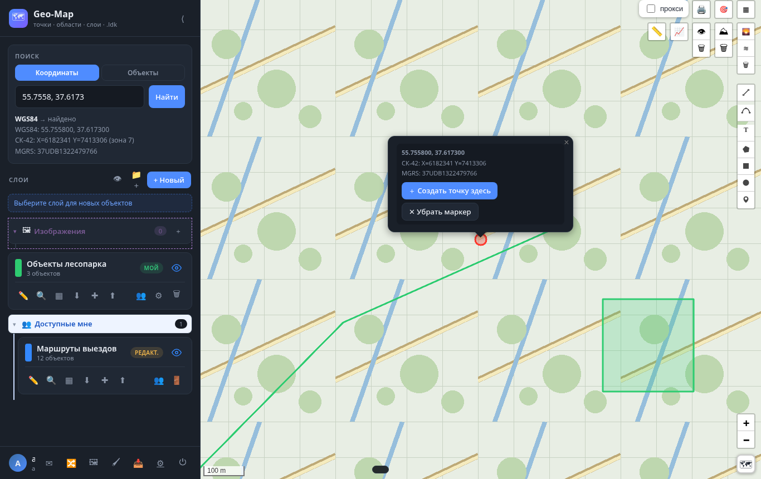This screenshot has width=761, height=479.
Task: Select the straight line drawing tool
Action: pyautogui.click(x=746, y=92)
